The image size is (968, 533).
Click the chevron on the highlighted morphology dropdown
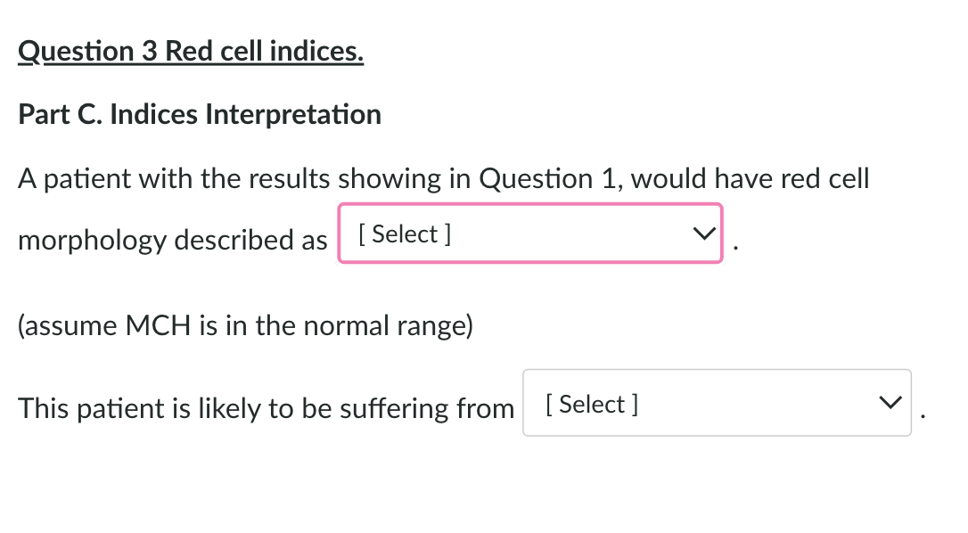pyautogui.click(x=703, y=234)
